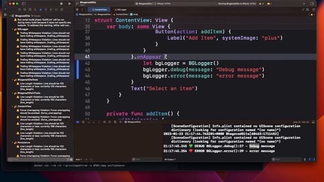
Task: Stop the running app with the stop button
Action: click(61, 4)
